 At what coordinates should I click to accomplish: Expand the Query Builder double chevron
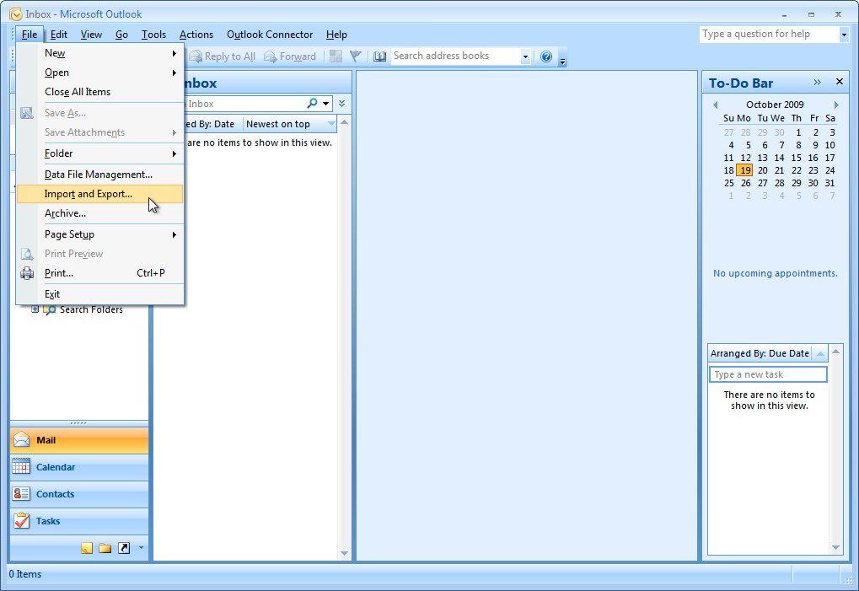(x=342, y=104)
